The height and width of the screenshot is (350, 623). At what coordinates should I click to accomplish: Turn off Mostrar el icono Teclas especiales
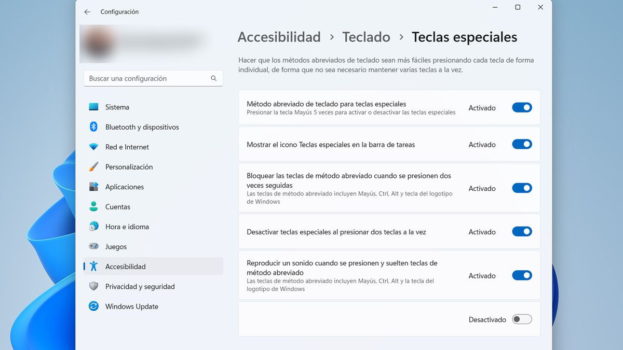pyautogui.click(x=522, y=144)
